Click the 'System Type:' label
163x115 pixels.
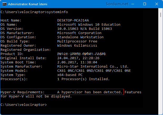click(x=13, y=75)
